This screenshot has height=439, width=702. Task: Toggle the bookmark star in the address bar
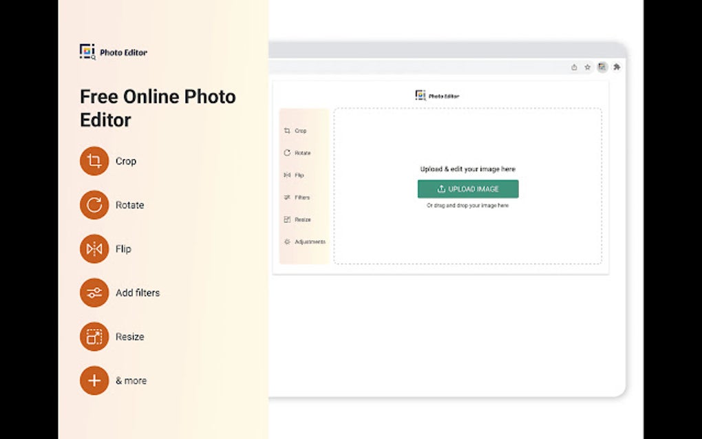click(x=587, y=67)
